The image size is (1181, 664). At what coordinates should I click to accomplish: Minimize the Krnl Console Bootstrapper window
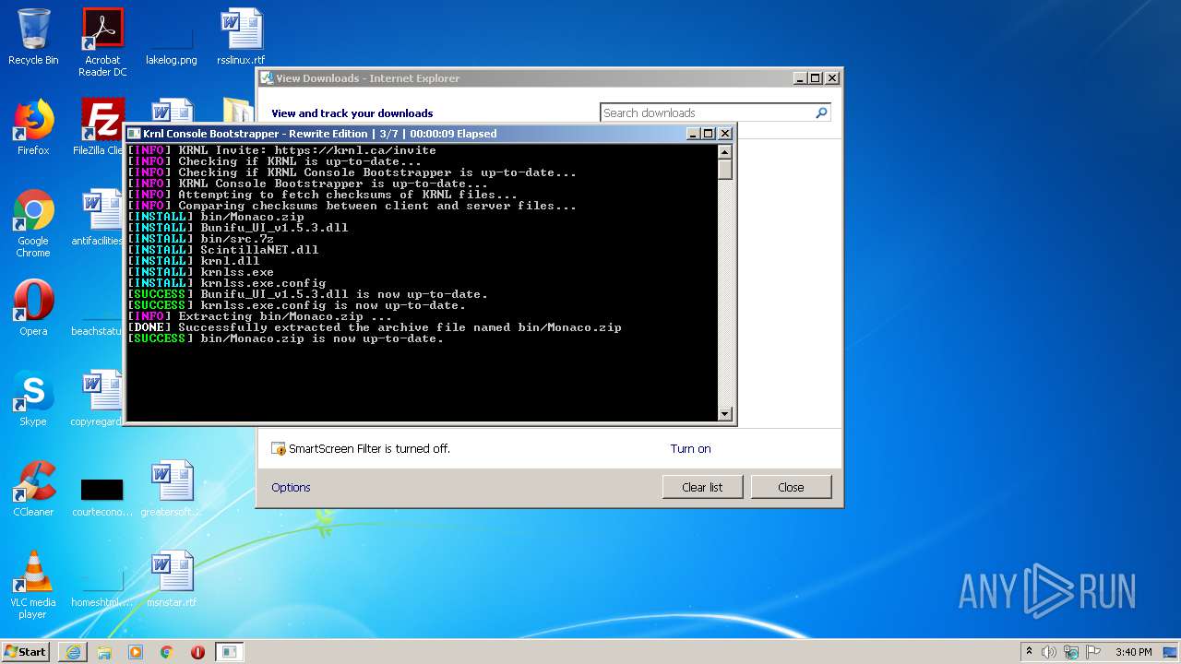(693, 134)
